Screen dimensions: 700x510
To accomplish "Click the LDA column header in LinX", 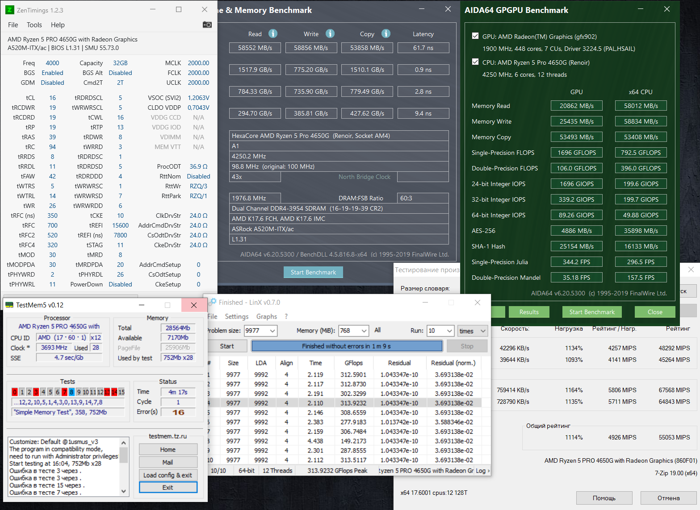I will (x=261, y=363).
